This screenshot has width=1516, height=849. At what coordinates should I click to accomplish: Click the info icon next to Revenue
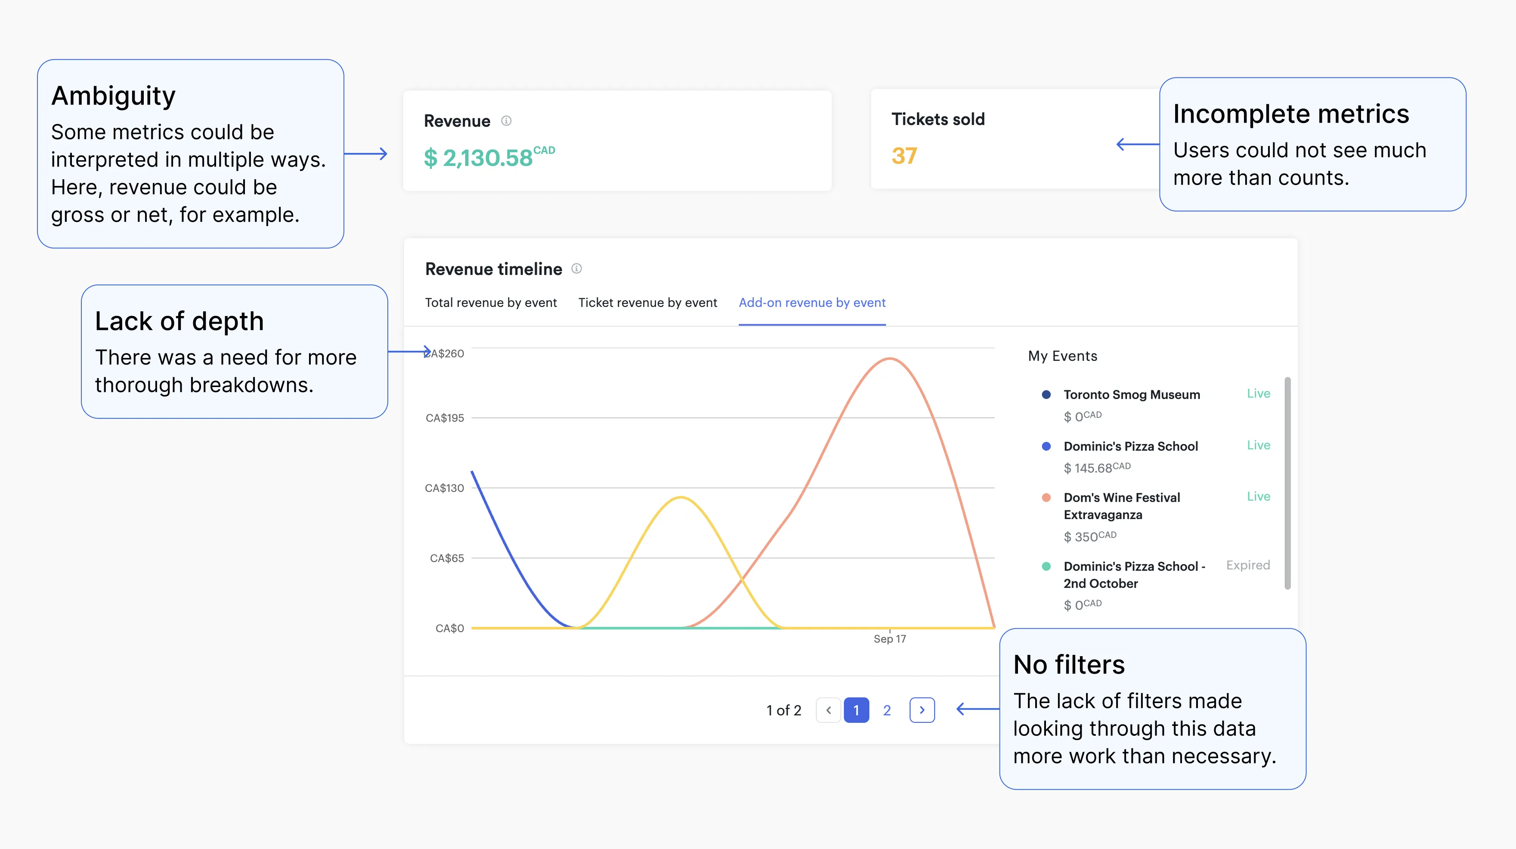pos(506,121)
